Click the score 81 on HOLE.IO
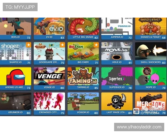The width and height of the screenshot is (167, 134). pos(130,63)
